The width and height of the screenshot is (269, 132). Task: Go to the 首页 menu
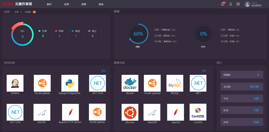coord(49,4)
